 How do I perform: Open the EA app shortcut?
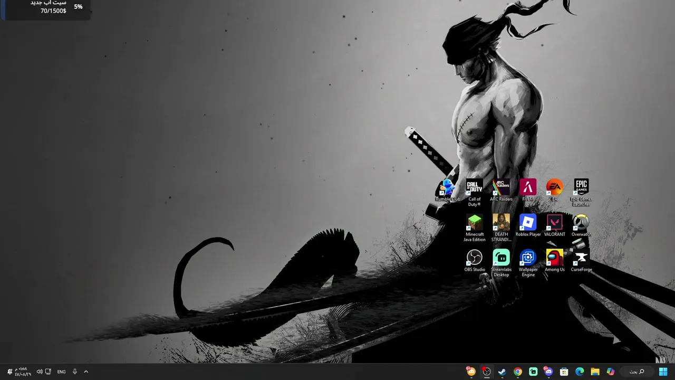pos(554,190)
